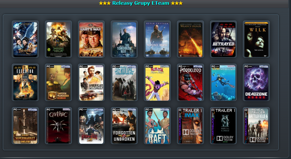Select the Wodny Świat Kevin Costner cover
Image resolution: width=291 pixels, height=159 pixels.
pos(157,39)
